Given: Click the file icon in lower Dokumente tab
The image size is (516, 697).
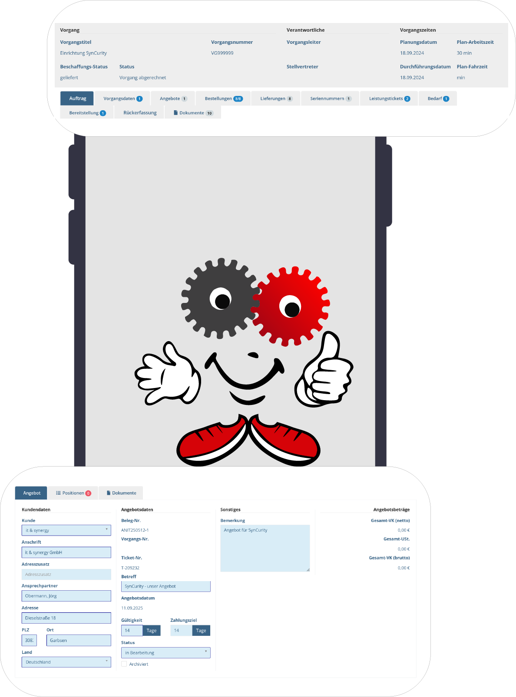Looking at the screenshot, I should 109,493.
